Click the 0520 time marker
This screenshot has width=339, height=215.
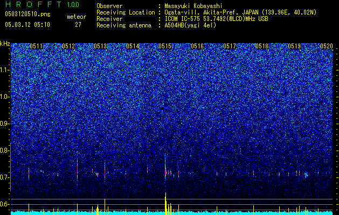pos(327,46)
